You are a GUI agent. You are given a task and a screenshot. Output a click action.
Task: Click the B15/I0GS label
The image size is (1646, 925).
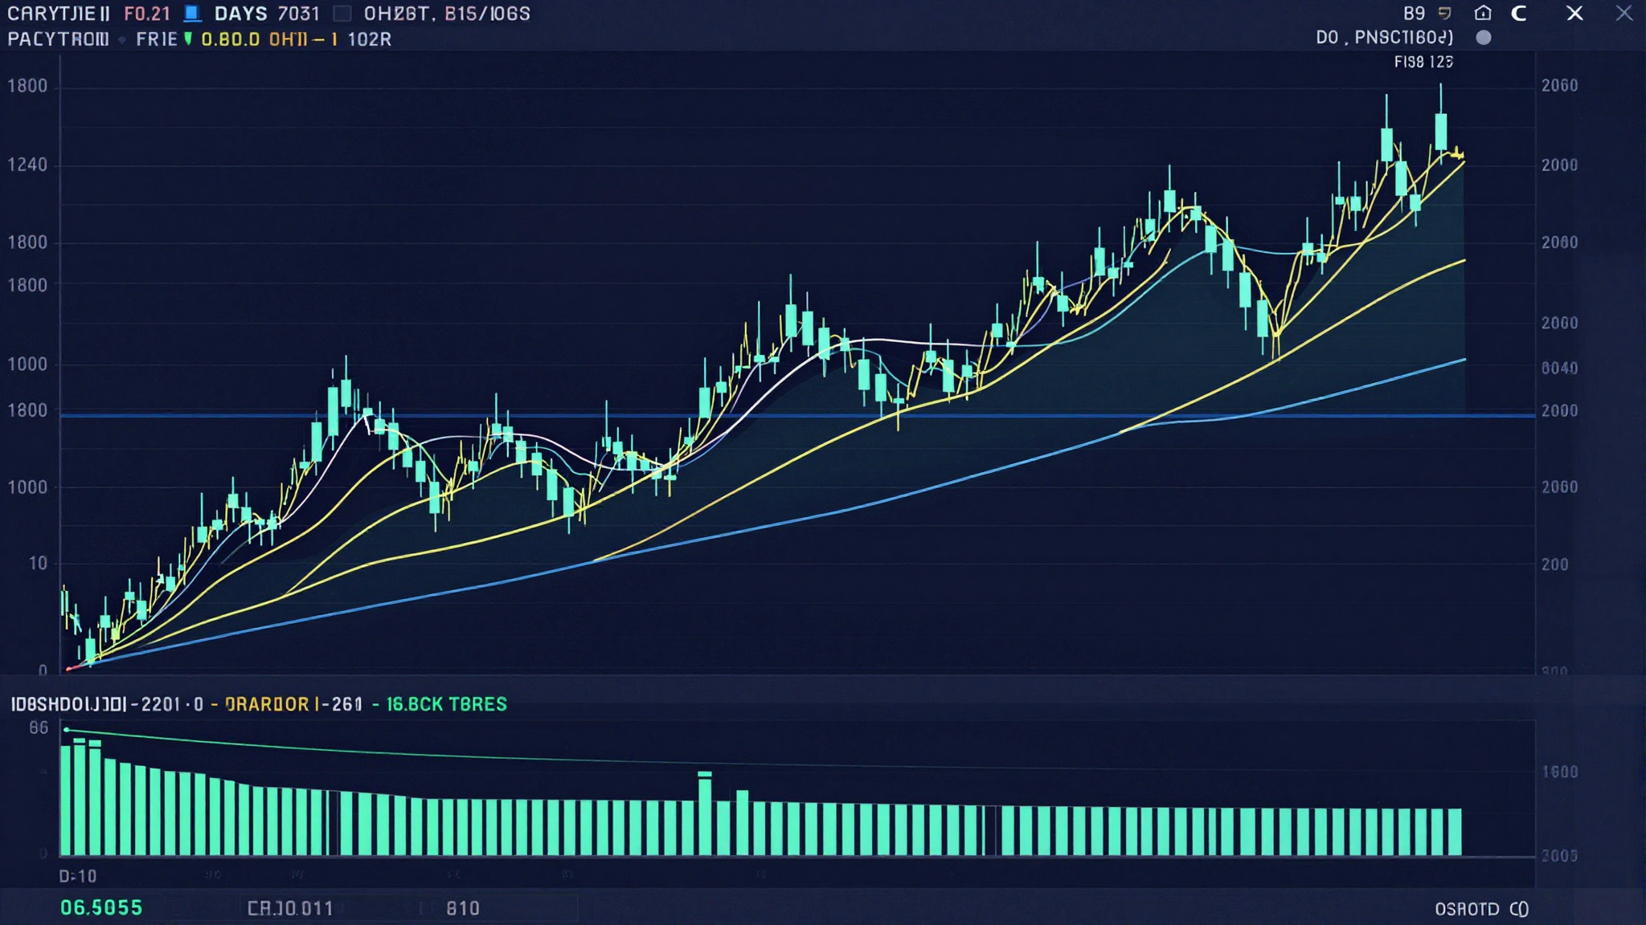[488, 14]
